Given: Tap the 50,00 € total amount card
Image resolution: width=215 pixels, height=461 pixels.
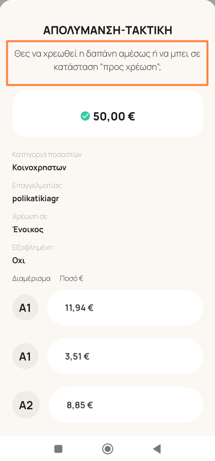Looking at the screenshot, I should click(x=108, y=114).
